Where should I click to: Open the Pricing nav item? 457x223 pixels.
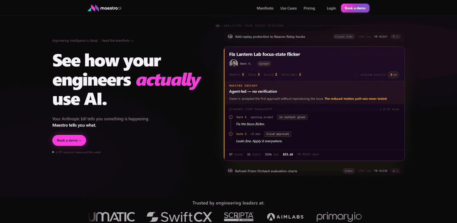[309, 8]
